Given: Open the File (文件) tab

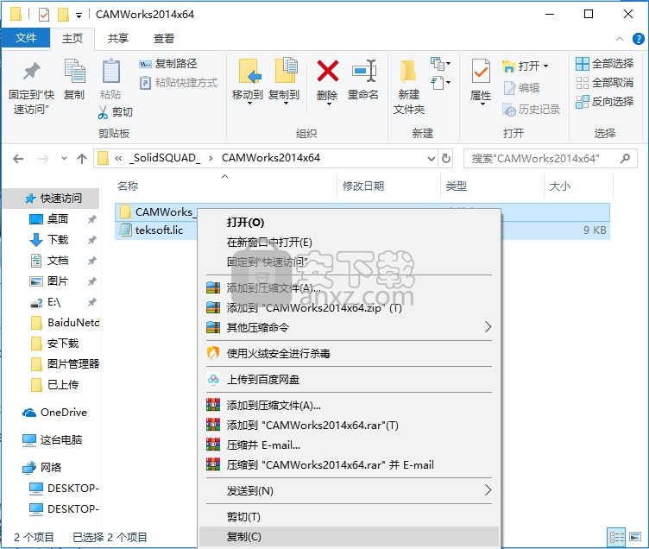Looking at the screenshot, I should pos(26,38).
